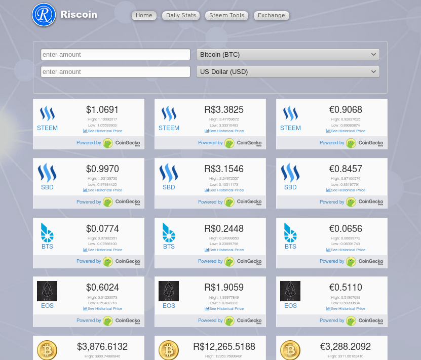Click STEEM logo in the $1.0691 card
The image size is (421, 360).
coord(47,114)
